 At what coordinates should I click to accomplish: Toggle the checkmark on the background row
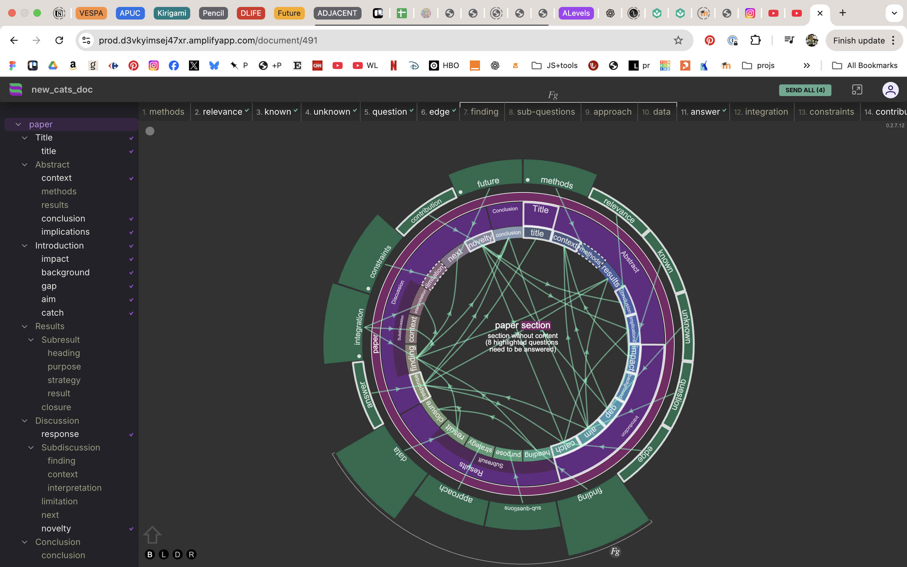131,272
